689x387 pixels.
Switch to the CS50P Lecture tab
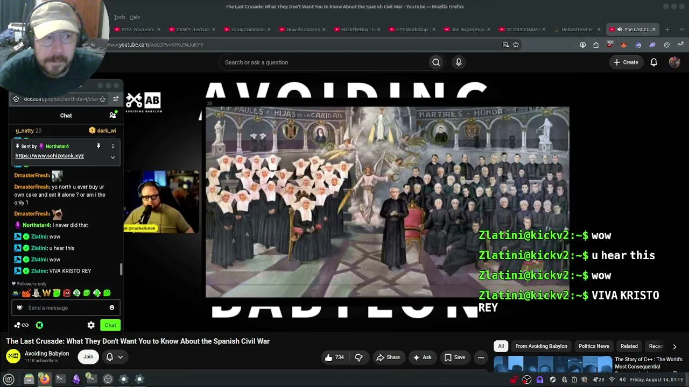coord(192,30)
